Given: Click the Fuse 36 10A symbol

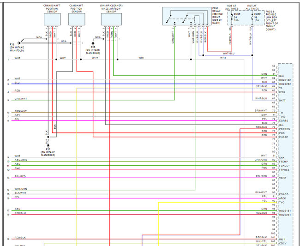Looking at the screenshot, I should pos(252,17).
